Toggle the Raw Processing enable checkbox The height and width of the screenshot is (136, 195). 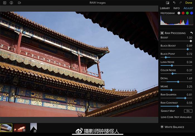tap(162, 33)
